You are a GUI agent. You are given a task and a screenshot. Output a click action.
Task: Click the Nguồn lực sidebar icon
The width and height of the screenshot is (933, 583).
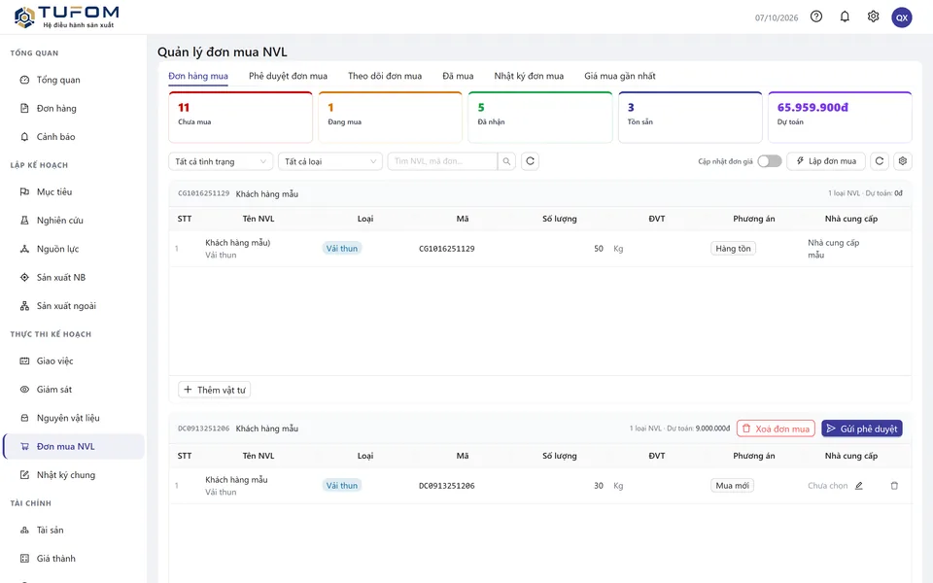tap(24, 249)
